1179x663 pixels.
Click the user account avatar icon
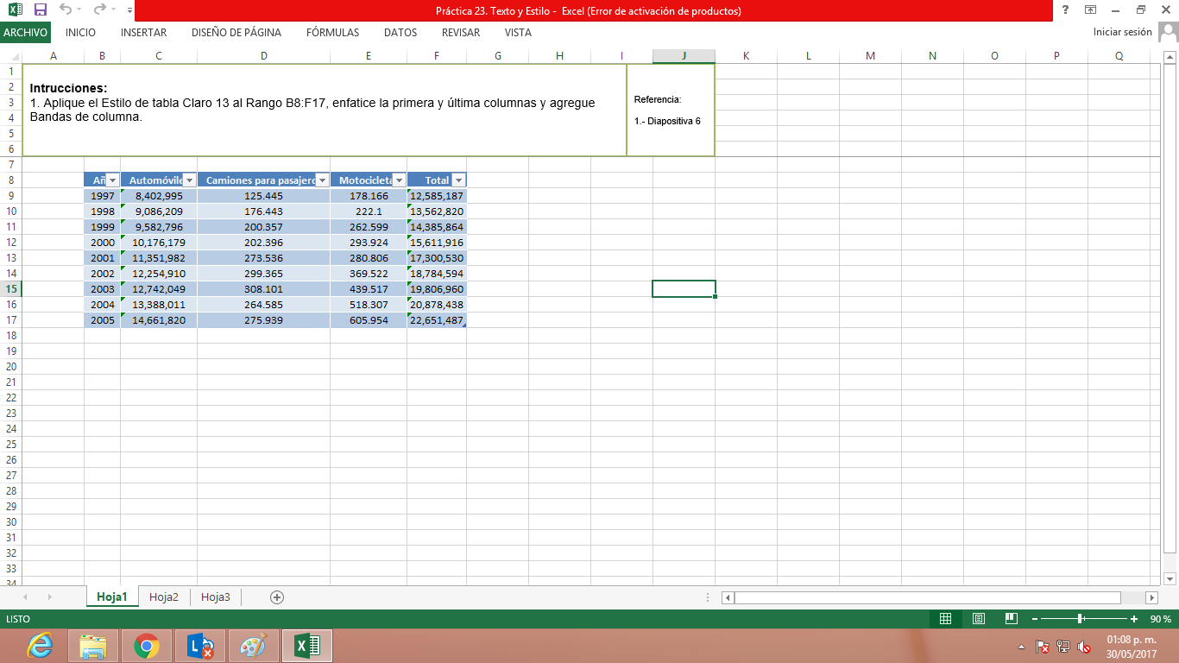click(1168, 33)
